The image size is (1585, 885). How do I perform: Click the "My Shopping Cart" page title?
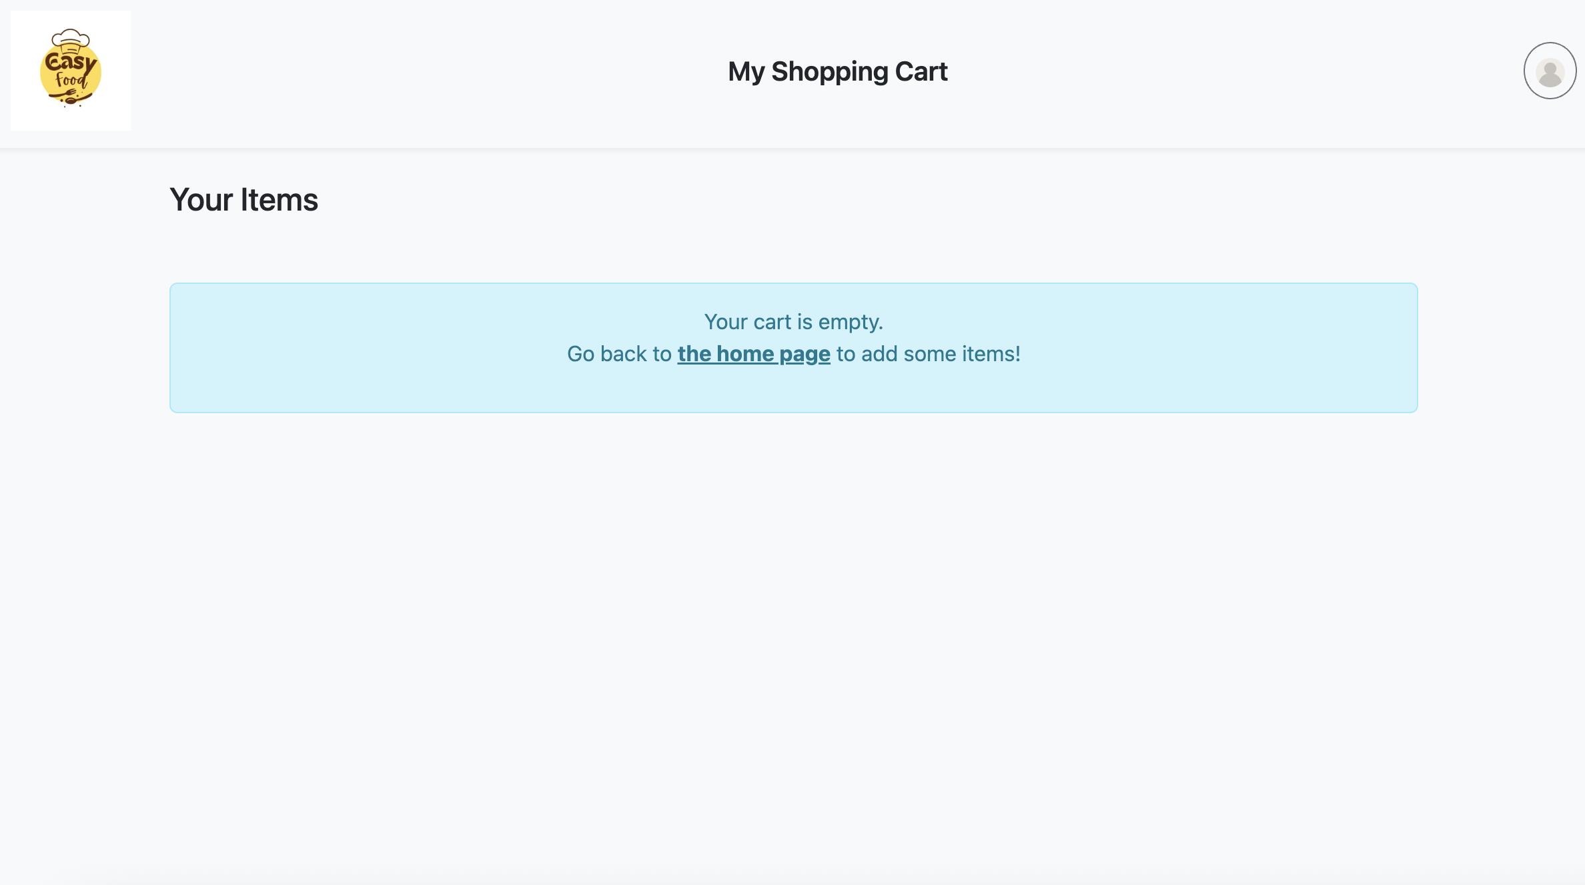point(837,71)
